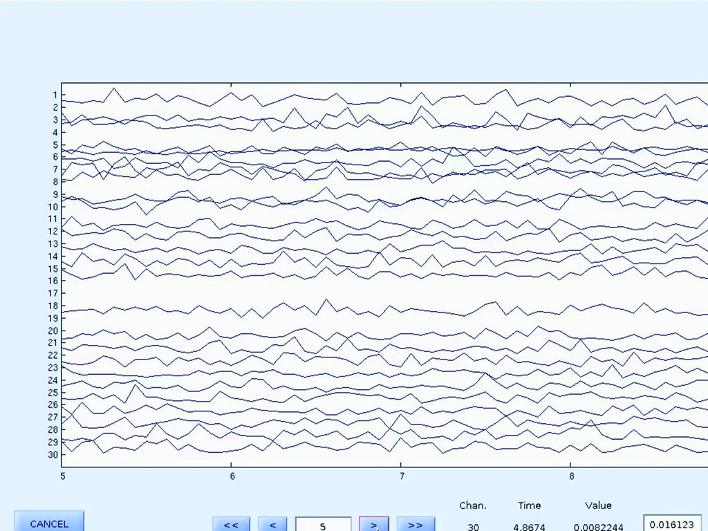Jump forward a full page with >>
The image size is (708, 531).
(x=416, y=524)
